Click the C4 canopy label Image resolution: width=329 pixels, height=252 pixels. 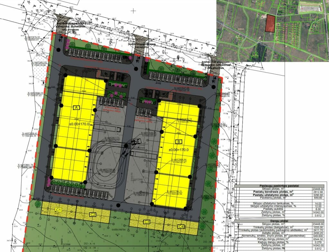coord(181,227)
